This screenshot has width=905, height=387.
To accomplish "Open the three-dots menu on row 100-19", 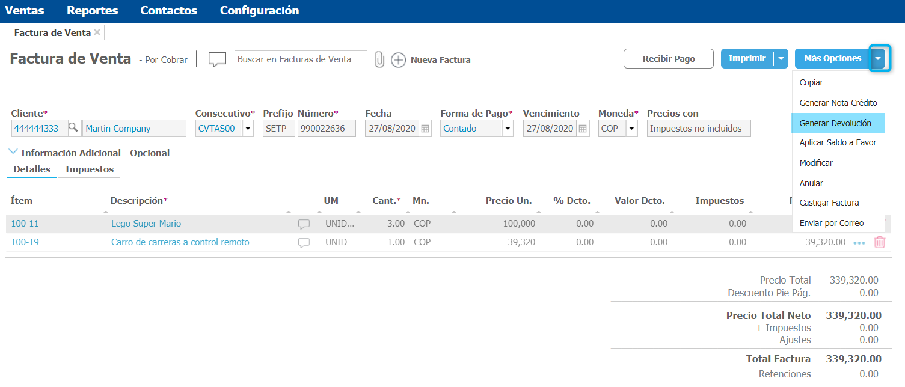I will click(x=859, y=243).
